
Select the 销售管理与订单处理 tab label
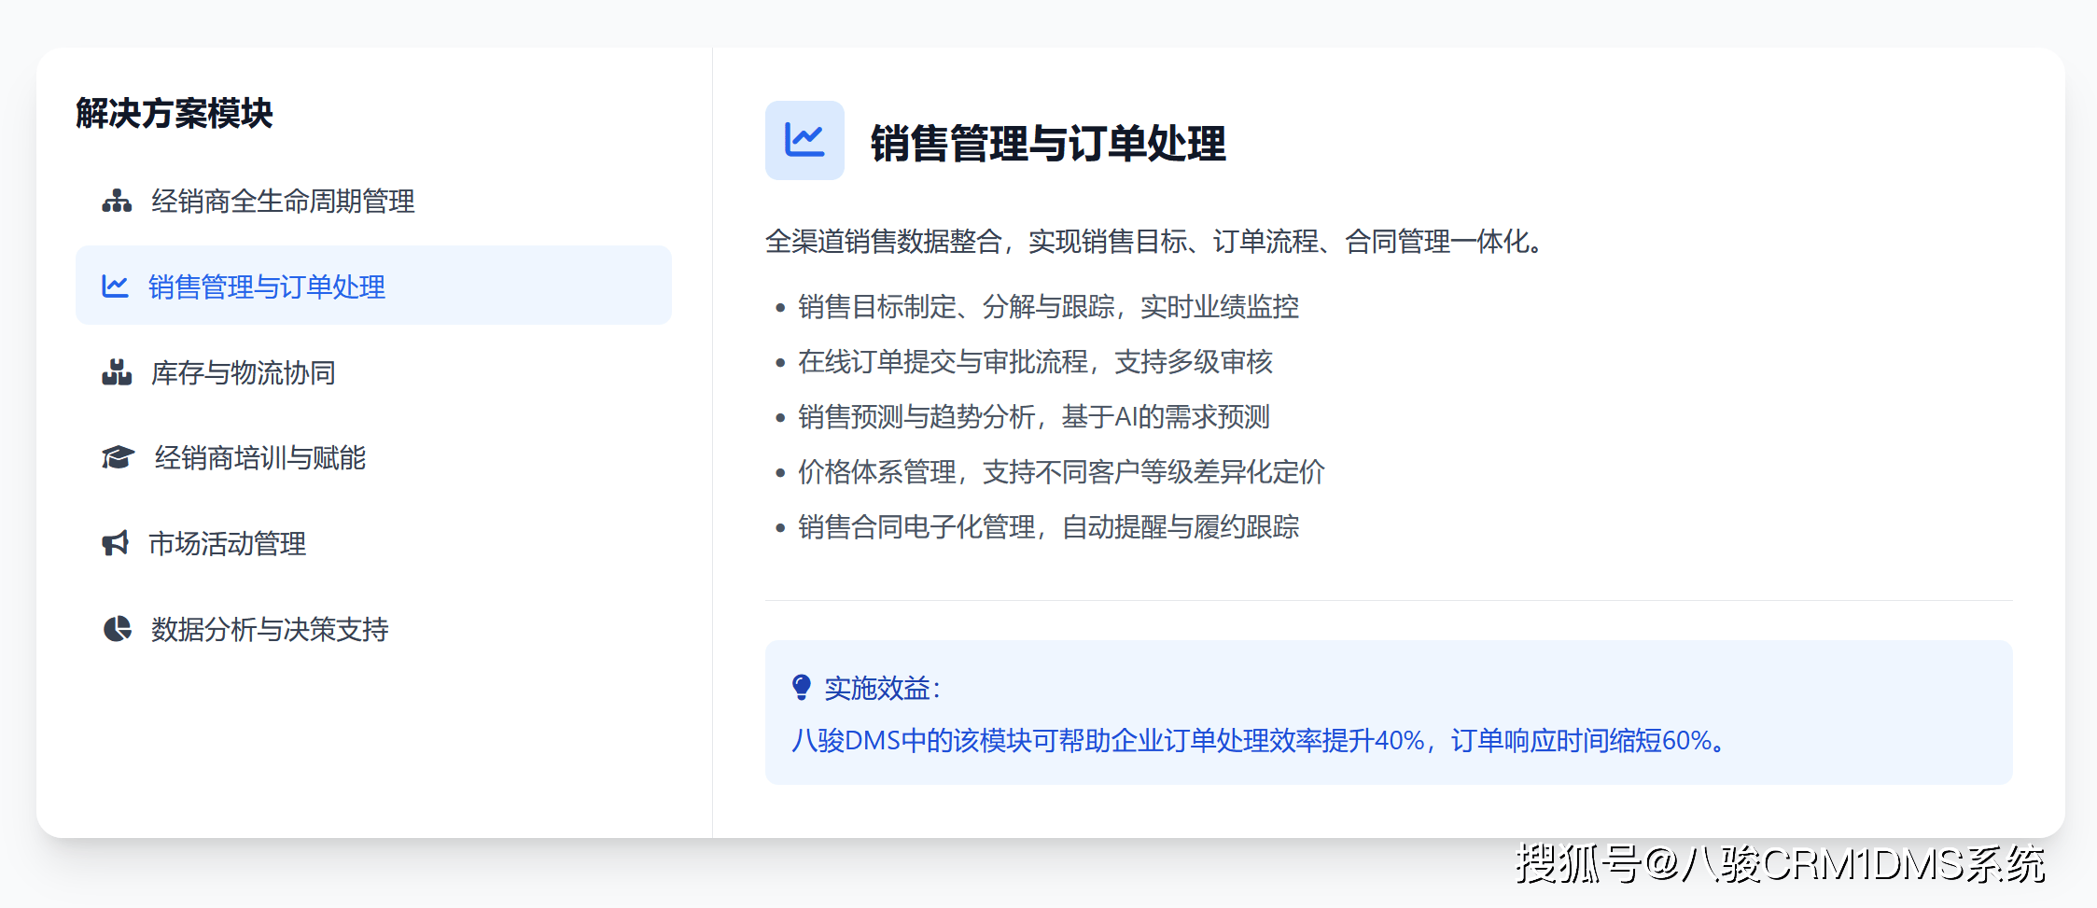pyautogui.click(x=267, y=286)
